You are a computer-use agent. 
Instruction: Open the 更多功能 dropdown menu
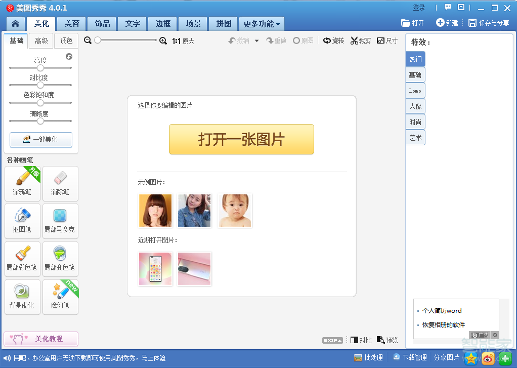coord(262,23)
